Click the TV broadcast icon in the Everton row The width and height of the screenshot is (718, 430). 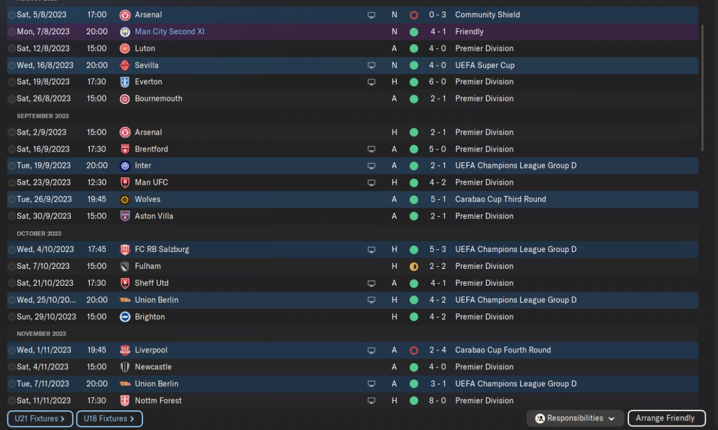click(371, 82)
